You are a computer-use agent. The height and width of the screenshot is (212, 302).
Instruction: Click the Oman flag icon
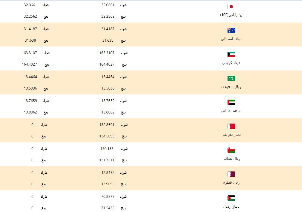231,150
